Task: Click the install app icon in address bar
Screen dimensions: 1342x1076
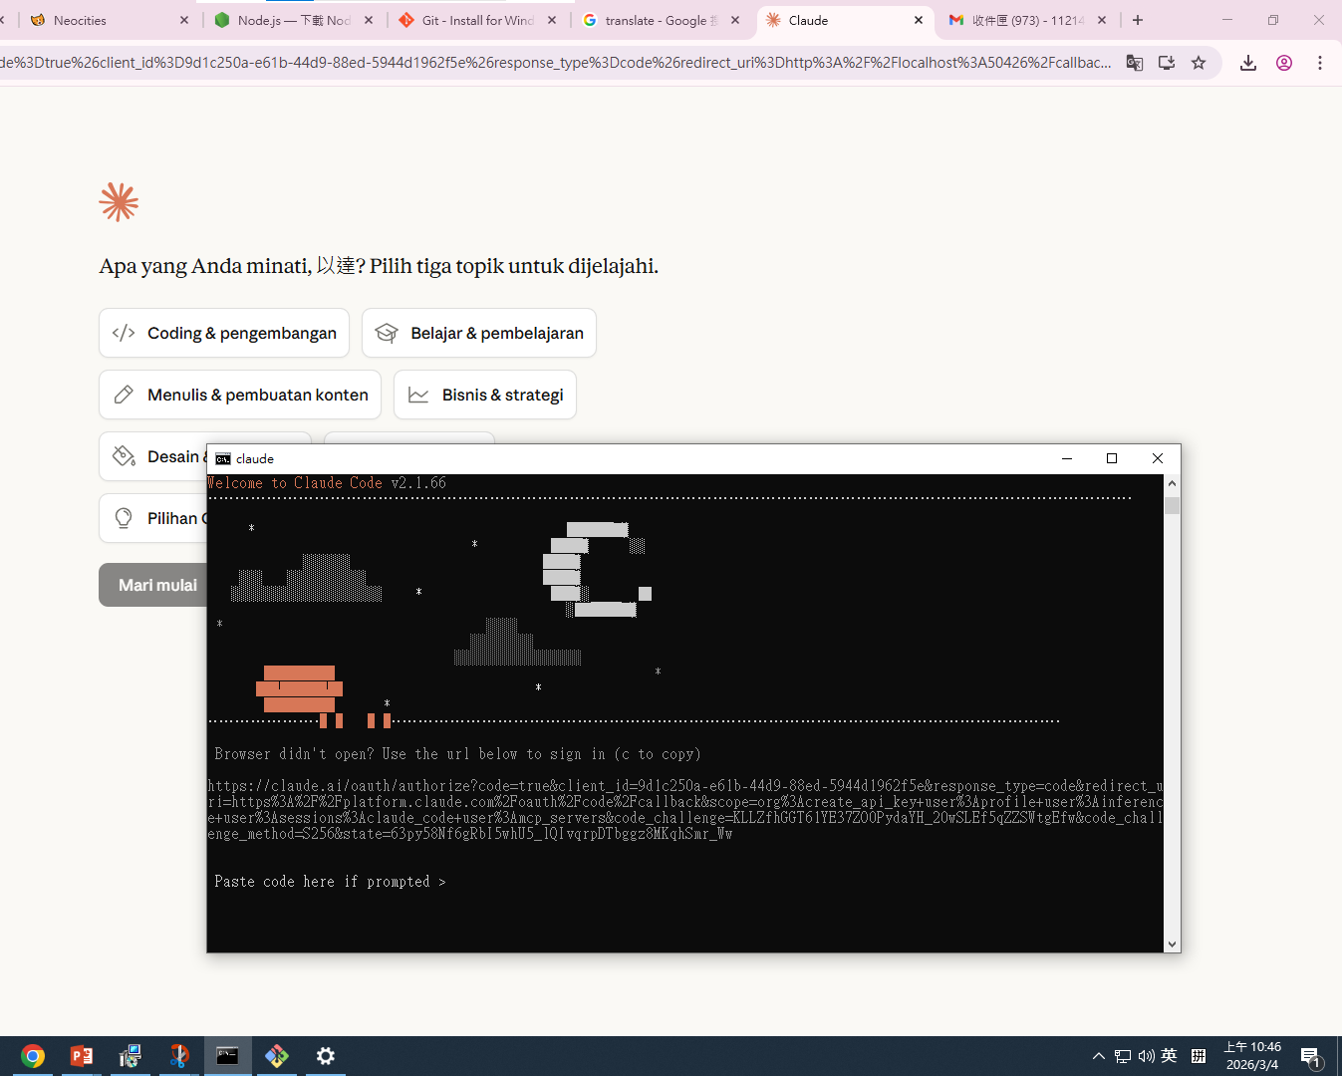Action: pos(1167,63)
